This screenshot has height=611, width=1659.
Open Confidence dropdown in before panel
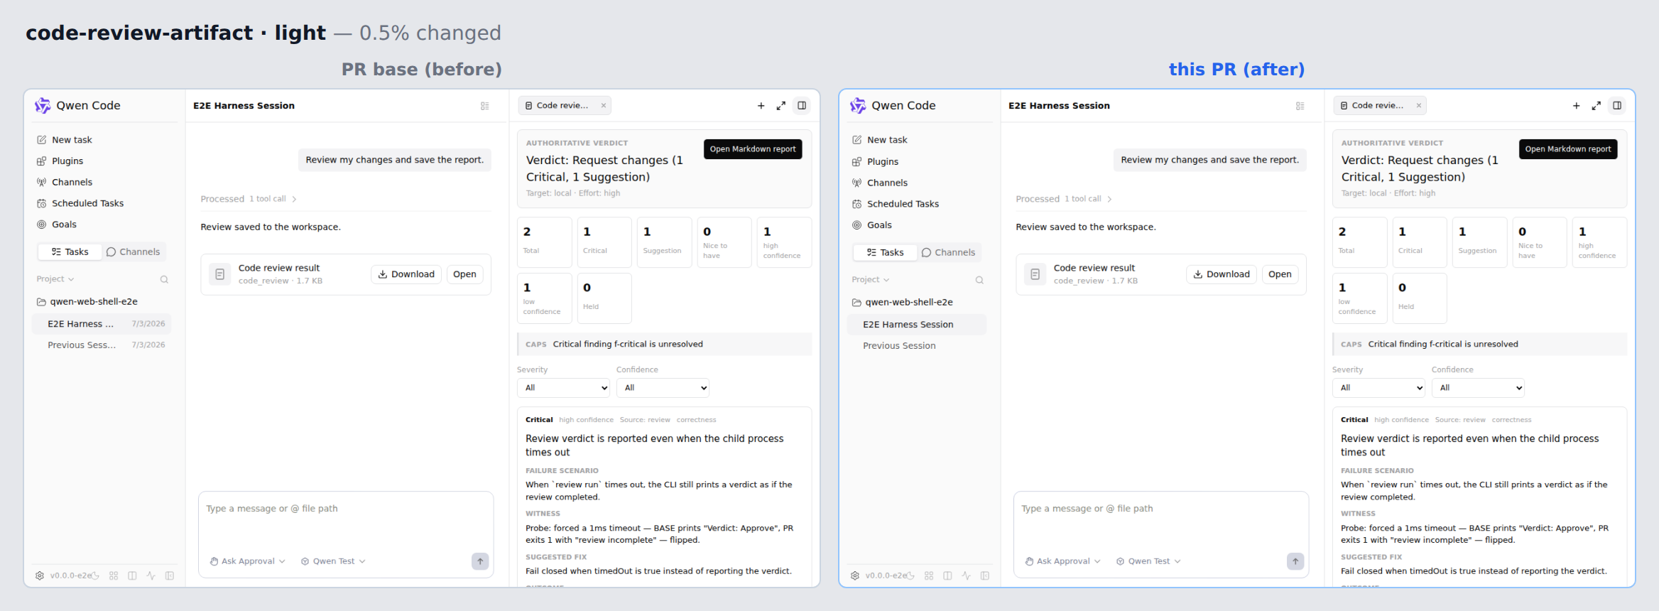[x=663, y=388]
